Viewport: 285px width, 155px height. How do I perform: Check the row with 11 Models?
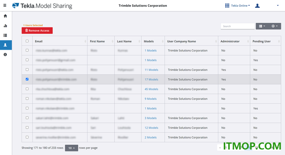(27, 70)
